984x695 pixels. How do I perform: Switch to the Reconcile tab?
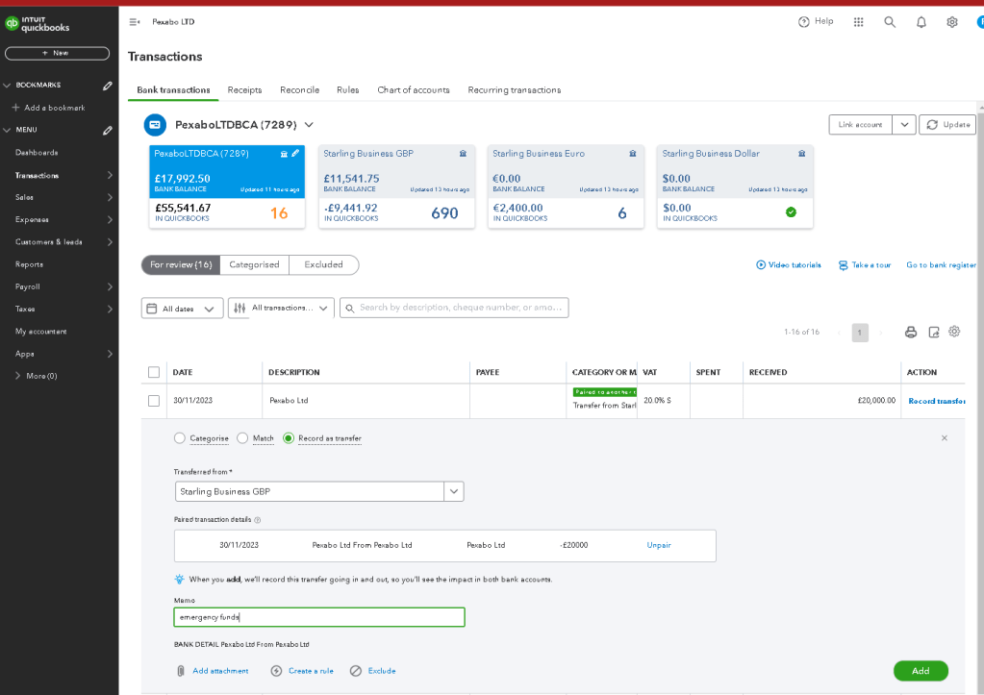click(x=299, y=90)
